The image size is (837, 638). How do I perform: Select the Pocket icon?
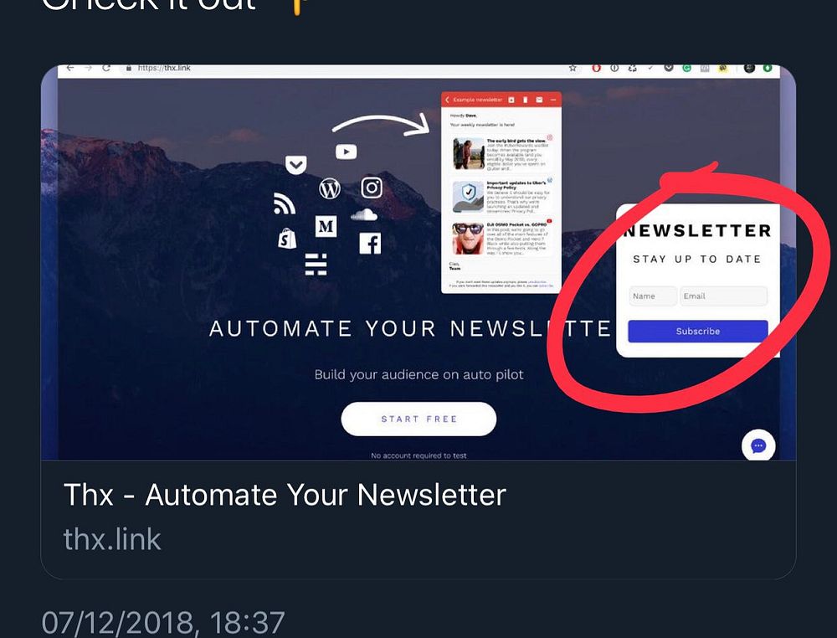(295, 164)
